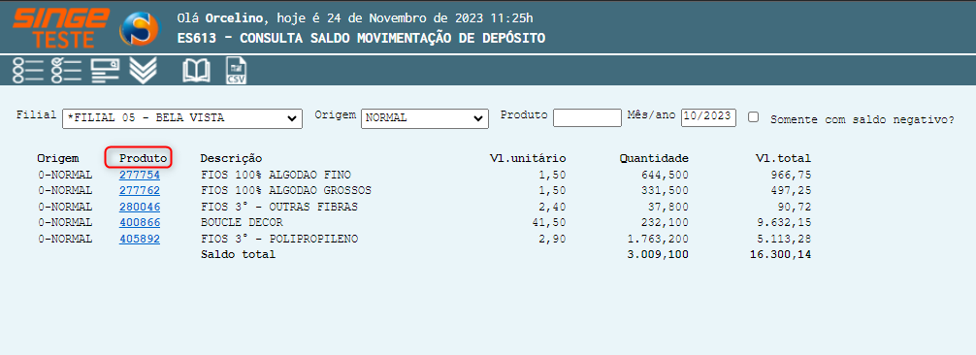Open the search form icon
Viewport: 976px width, 355px height.
(x=105, y=71)
